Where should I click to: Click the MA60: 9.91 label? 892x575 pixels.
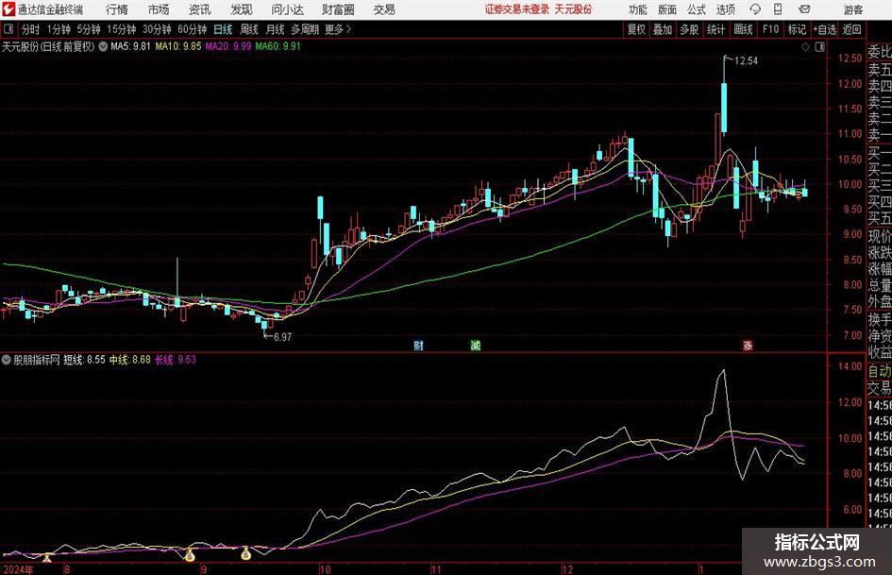278,46
